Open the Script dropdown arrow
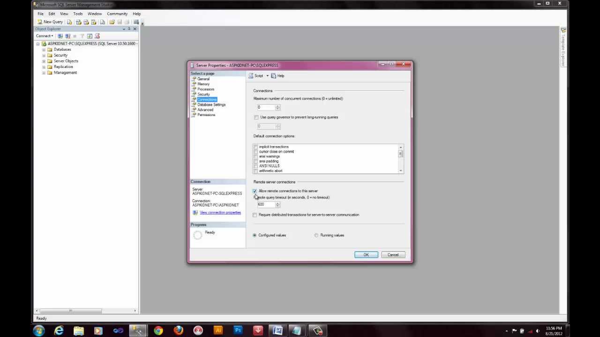This screenshot has width=600, height=337. pyautogui.click(x=268, y=76)
